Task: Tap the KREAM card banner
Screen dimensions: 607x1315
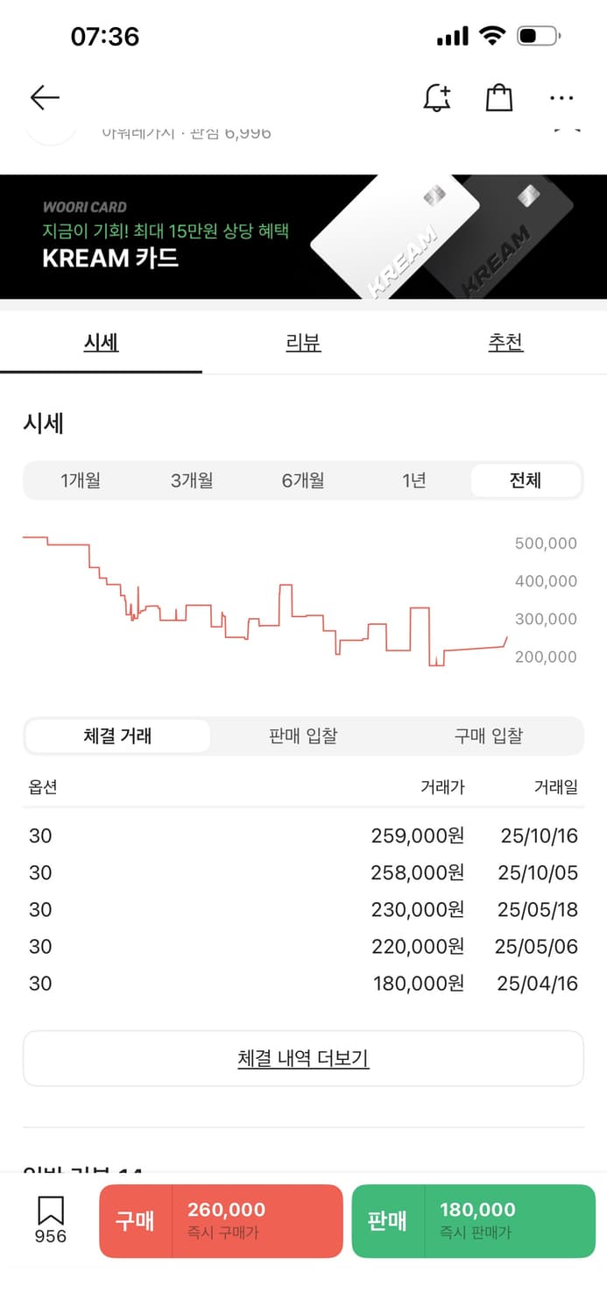Action: pyautogui.click(x=303, y=237)
